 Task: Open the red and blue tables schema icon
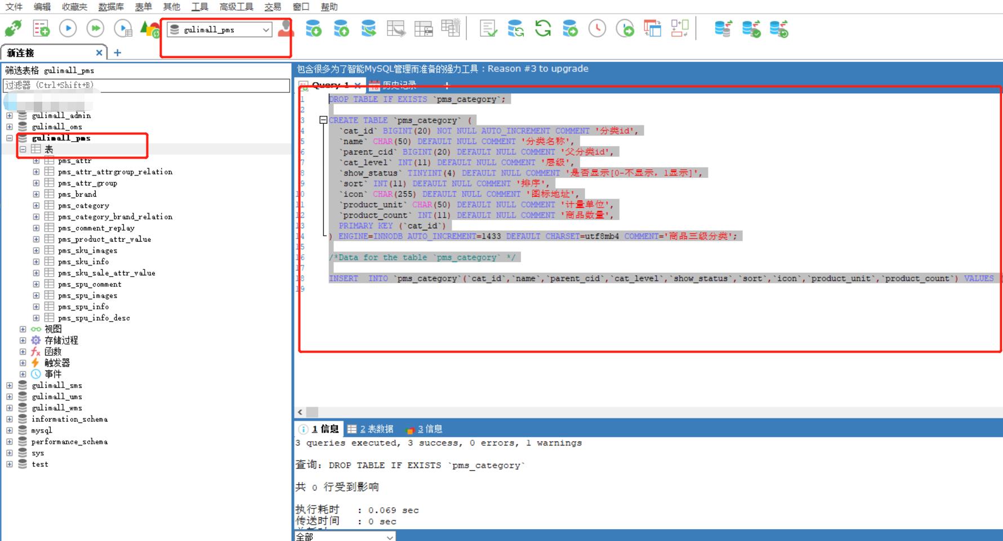652,28
